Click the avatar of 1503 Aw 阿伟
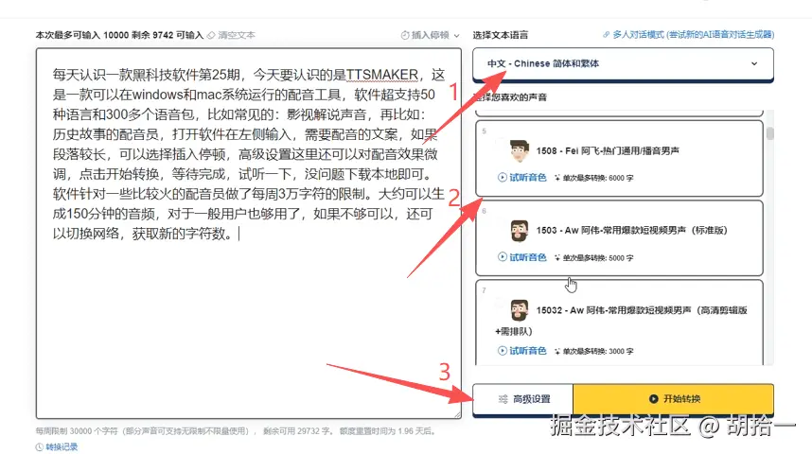This screenshot has width=812, height=454. click(519, 231)
